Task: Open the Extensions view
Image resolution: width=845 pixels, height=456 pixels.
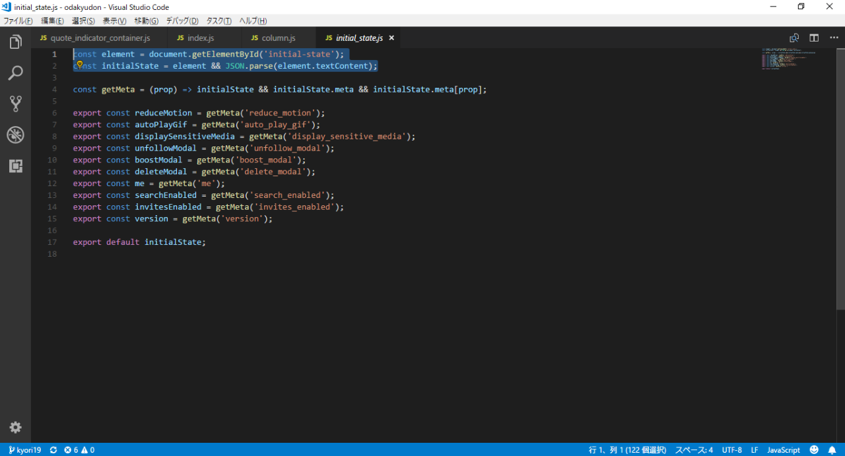Action: 15,166
